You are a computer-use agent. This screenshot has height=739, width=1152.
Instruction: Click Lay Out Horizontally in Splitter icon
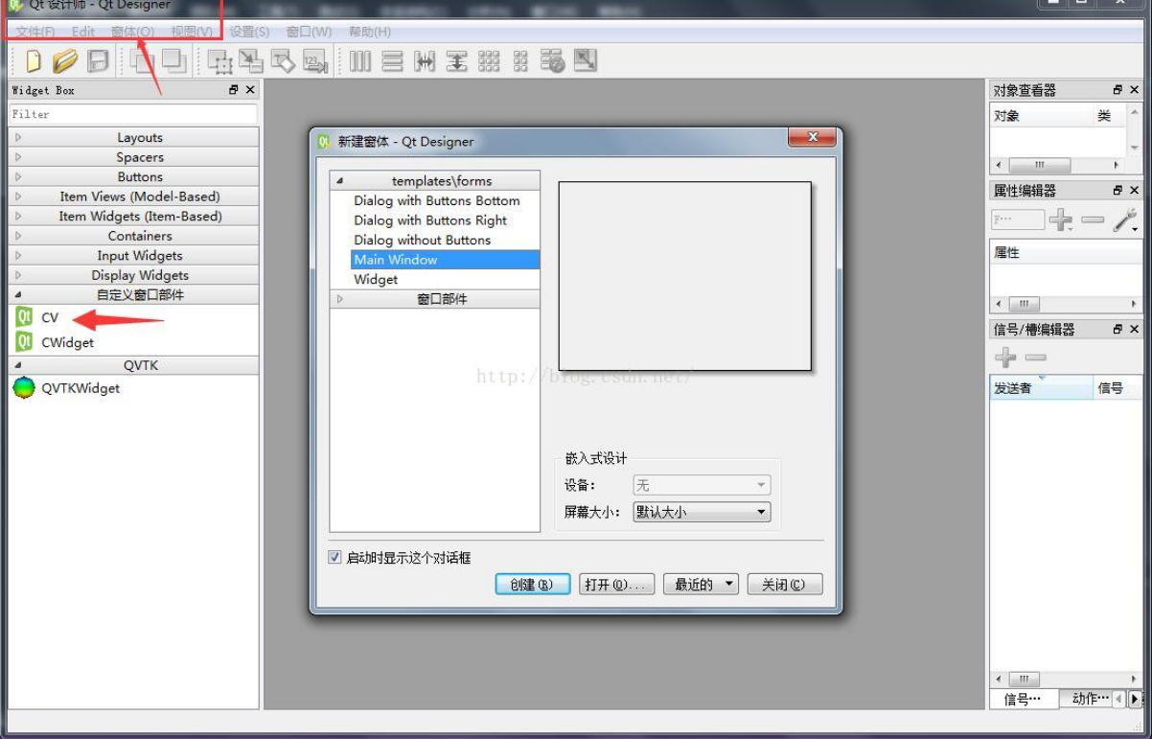[425, 61]
